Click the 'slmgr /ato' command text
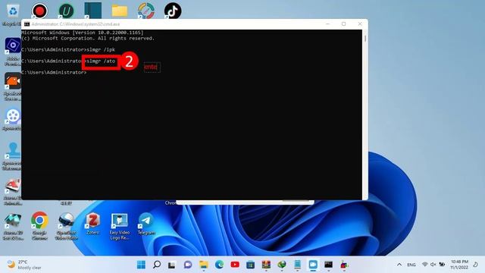Viewport: 485px width, 273px height. pyautogui.click(x=101, y=61)
